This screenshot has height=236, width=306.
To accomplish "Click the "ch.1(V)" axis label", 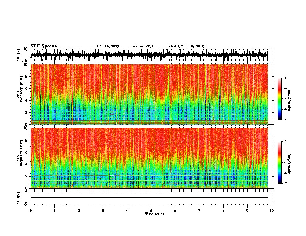I will [x=19, y=55].
